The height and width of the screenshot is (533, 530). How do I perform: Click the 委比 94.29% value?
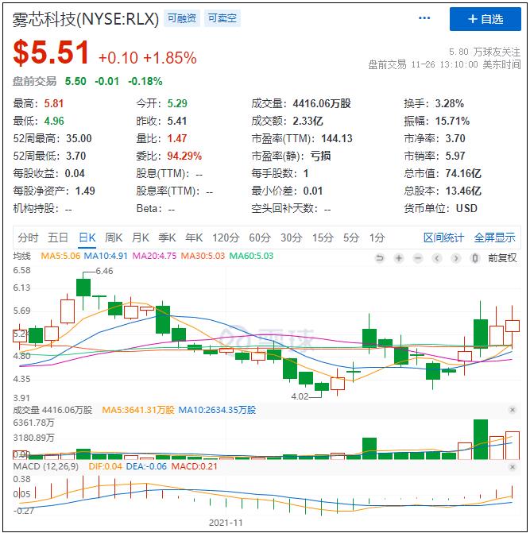tap(184, 156)
